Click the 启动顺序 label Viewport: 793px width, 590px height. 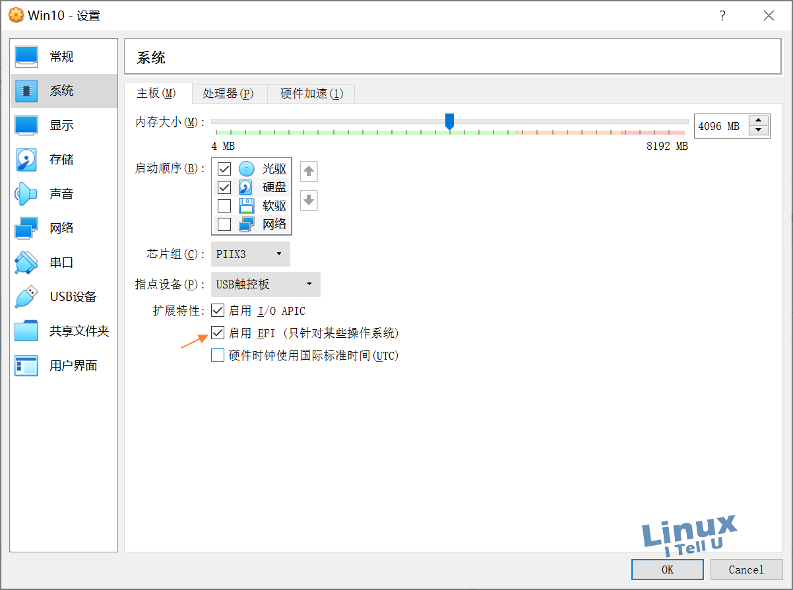pyautogui.click(x=170, y=168)
